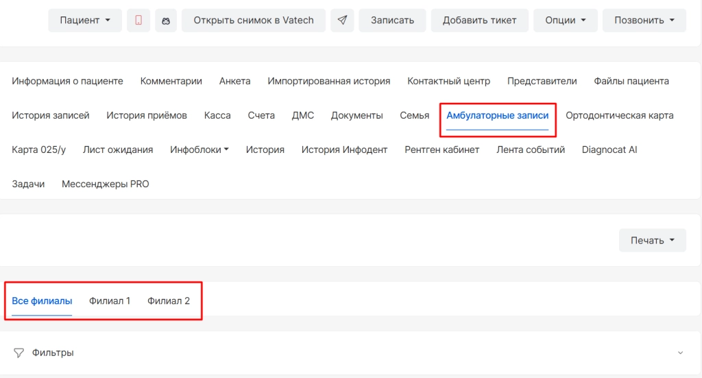Select the Филиал 1 tab

(110, 300)
